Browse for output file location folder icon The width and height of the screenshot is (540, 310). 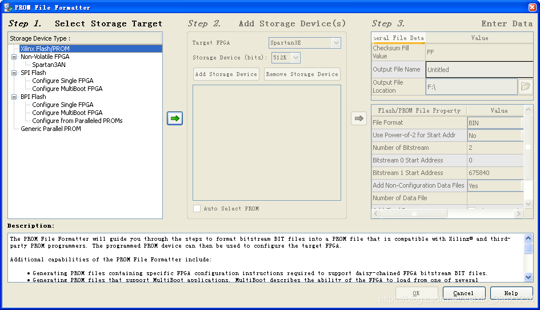click(526, 86)
